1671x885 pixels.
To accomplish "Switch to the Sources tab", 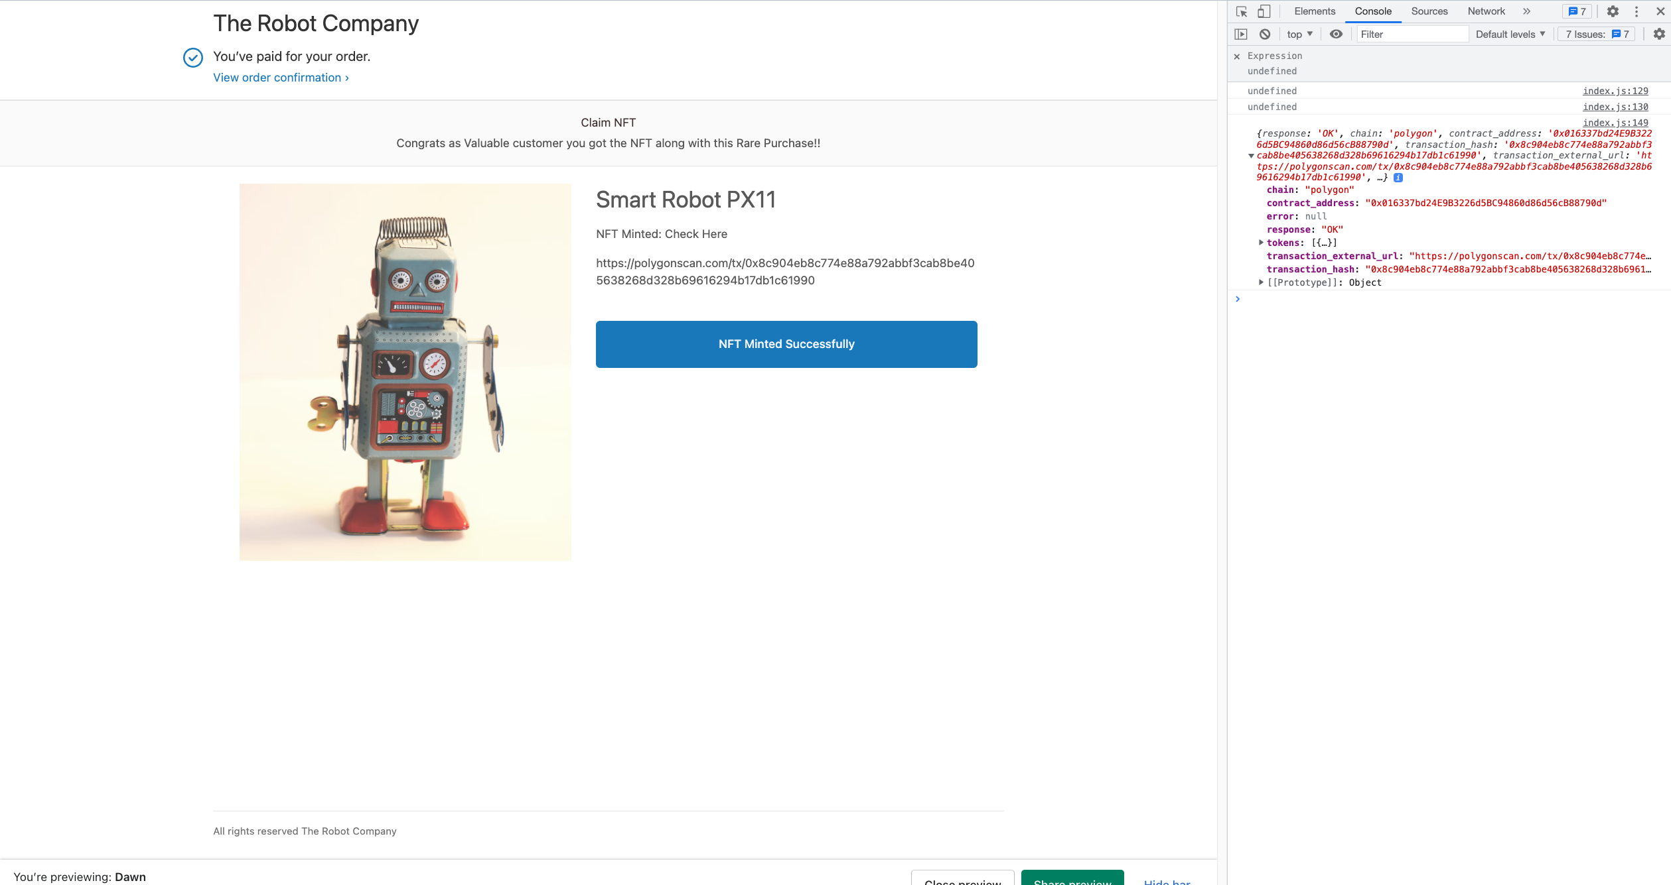I will [x=1429, y=11].
